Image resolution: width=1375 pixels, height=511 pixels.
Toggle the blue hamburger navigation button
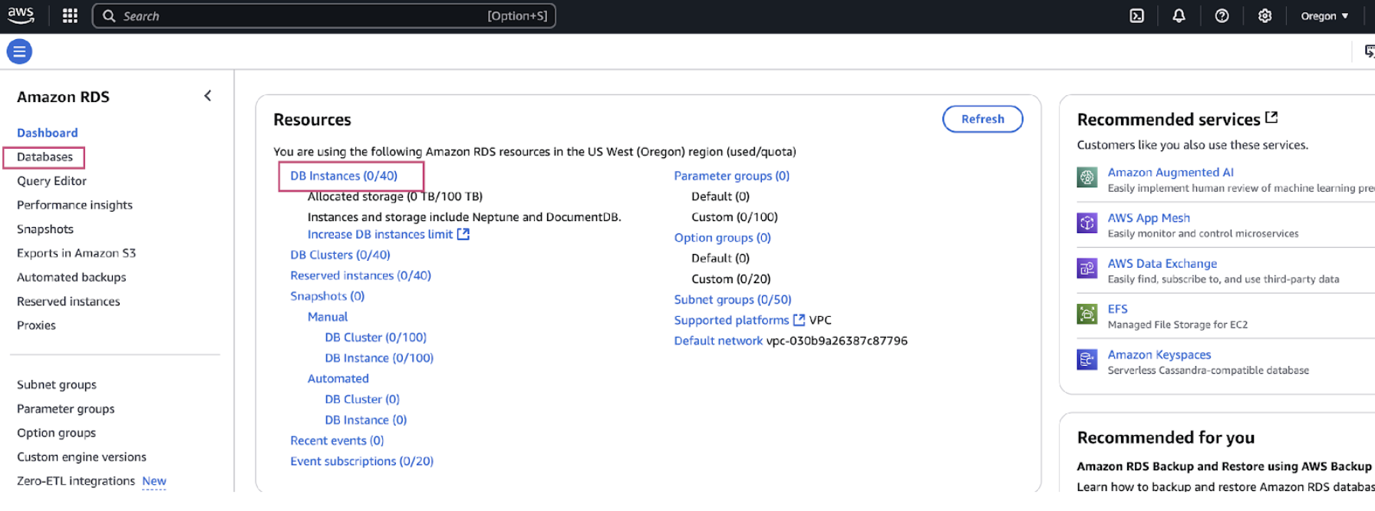click(19, 51)
